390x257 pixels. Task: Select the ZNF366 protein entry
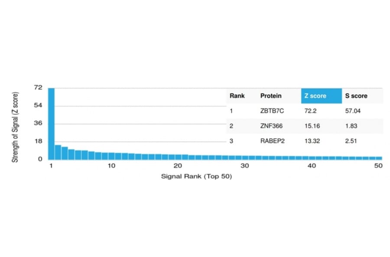click(x=271, y=126)
